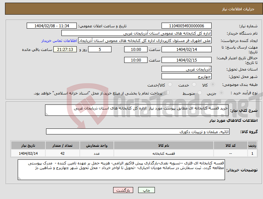The height and width of the screenshot is (199, 263).
Task: Click the need date cell 1404/02/14
Action: point(28,153)
